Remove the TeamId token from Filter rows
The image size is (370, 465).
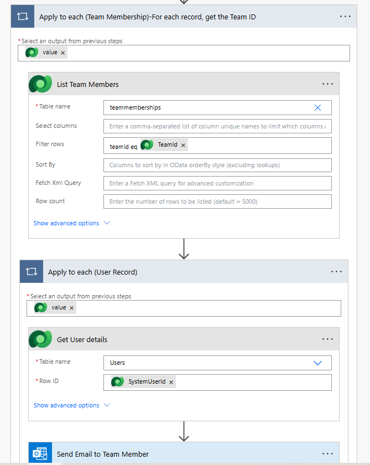(183, 145)
